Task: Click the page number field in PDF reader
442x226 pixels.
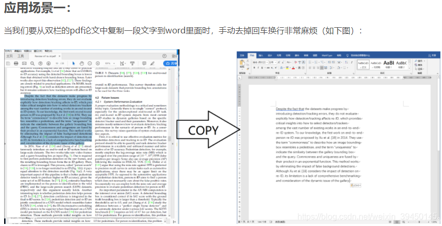Action: point(57,63)
